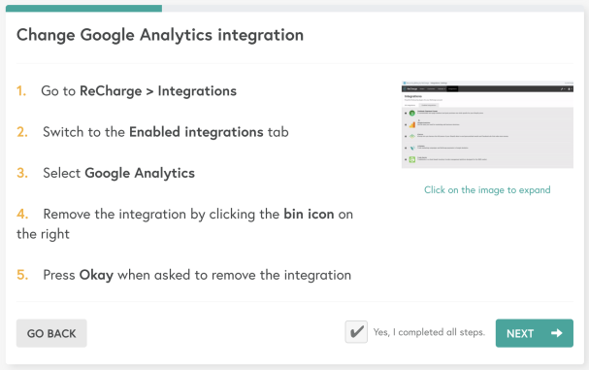Go back to the previous step
The image size is (589, 370).
(x=51, y=333)
